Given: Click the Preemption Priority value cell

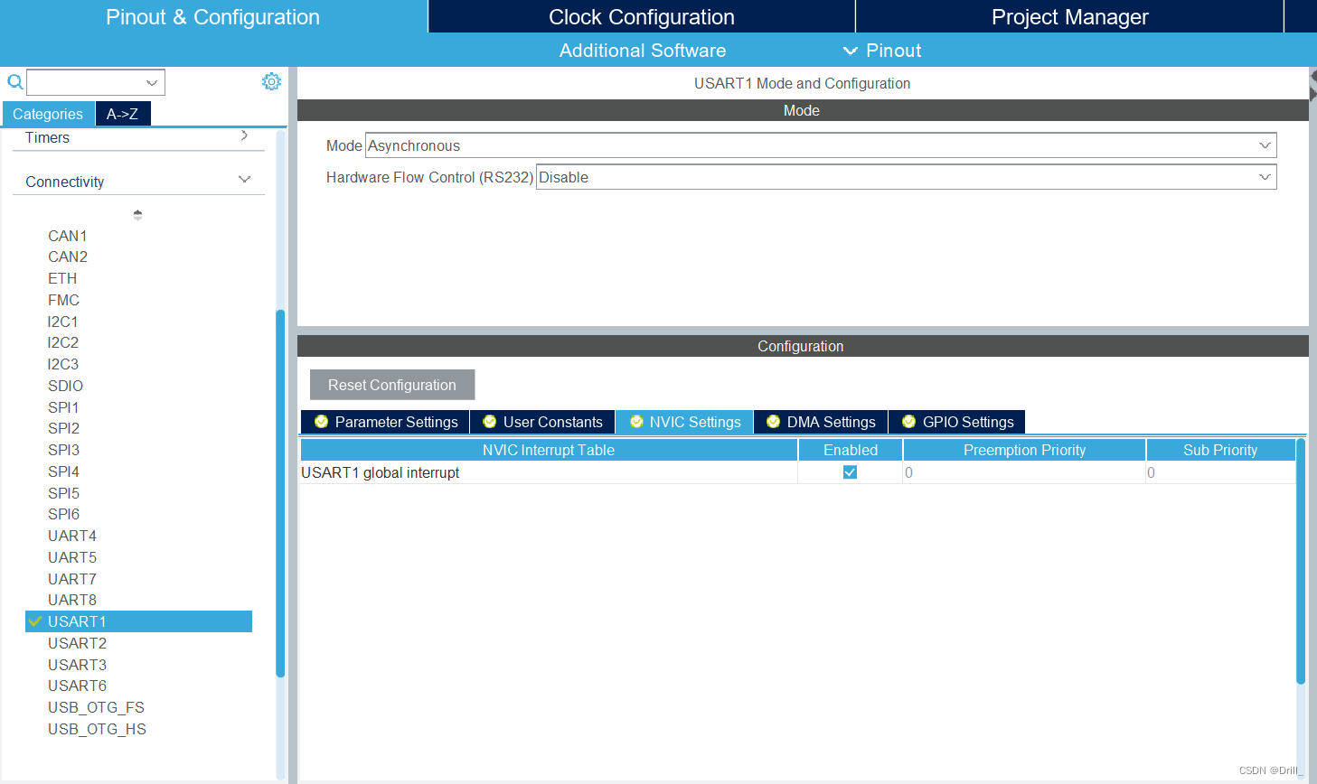Looking at the screenshot, I should (1024, 472).
